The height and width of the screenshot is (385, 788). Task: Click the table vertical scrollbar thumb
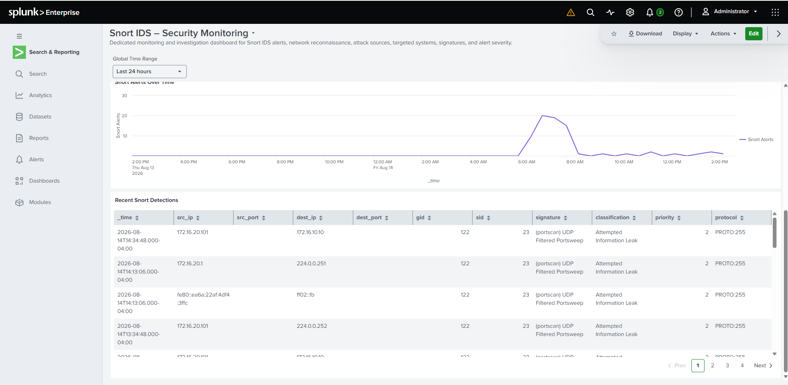(x=774, y=233)
